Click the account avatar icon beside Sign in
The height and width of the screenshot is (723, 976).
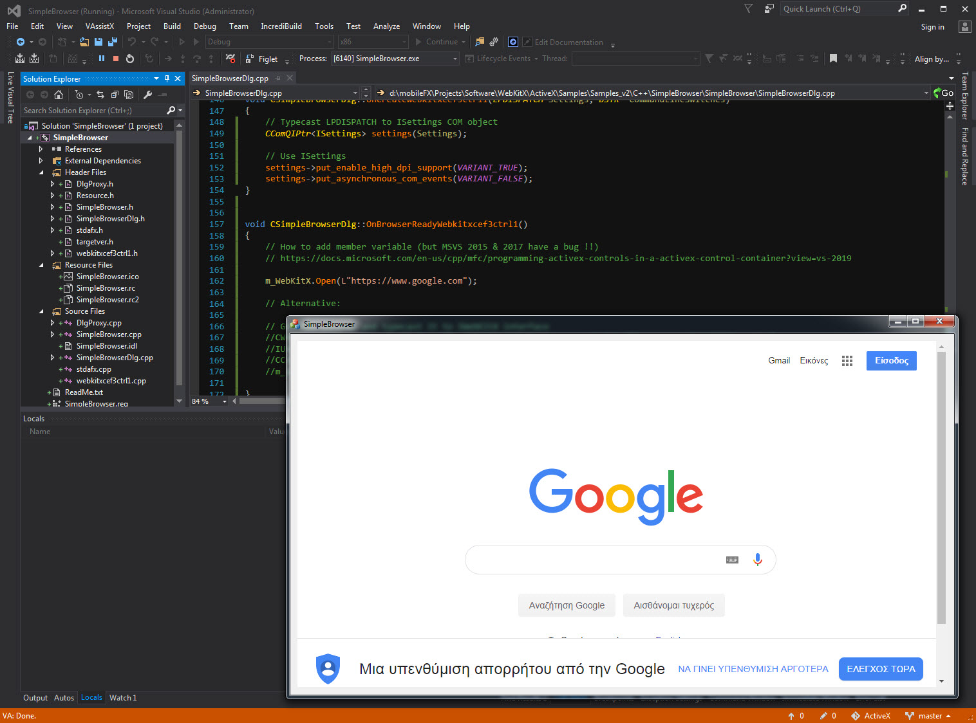tap(964, 26)
